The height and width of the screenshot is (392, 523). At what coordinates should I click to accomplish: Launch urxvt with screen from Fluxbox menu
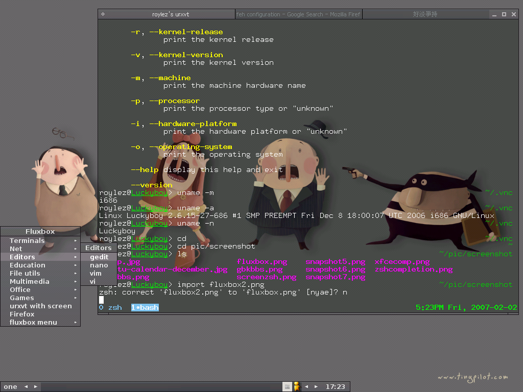(40, 306)
